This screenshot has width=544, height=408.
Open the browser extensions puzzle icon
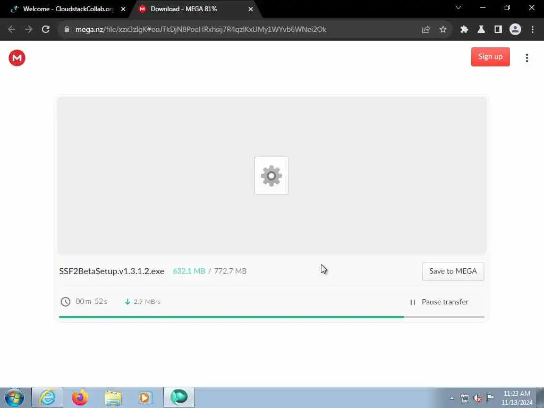click(464, 30)
